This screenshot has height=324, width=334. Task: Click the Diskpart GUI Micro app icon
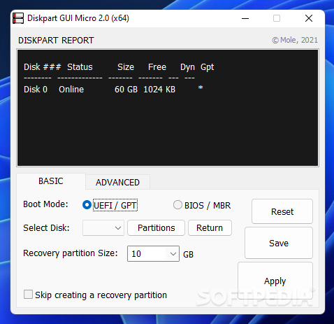click(x=18, y=18)
